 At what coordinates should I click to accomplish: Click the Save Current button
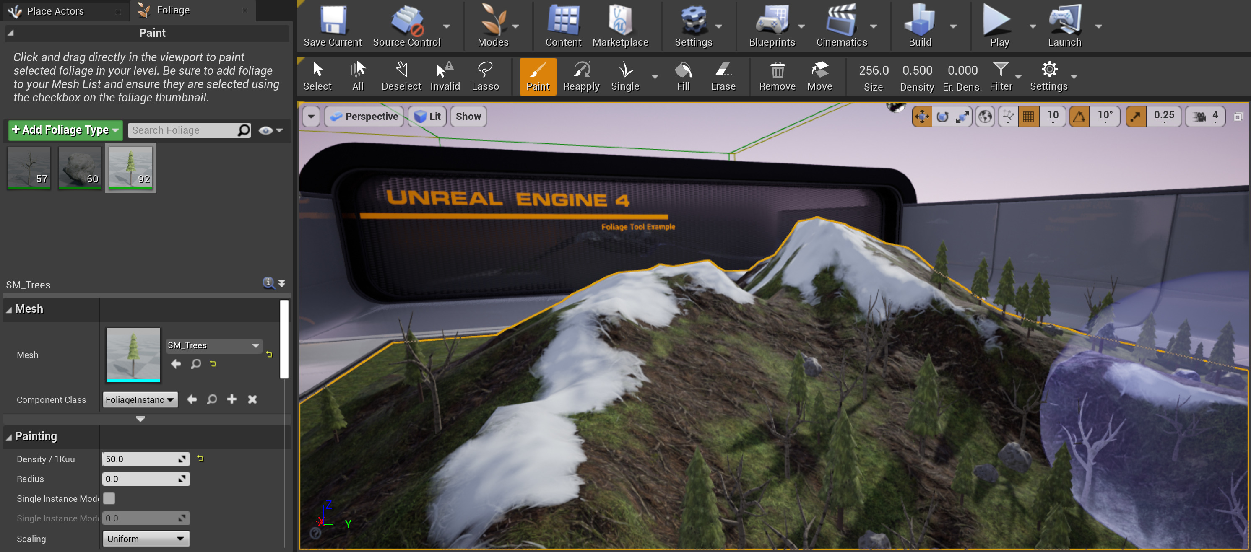333,24
